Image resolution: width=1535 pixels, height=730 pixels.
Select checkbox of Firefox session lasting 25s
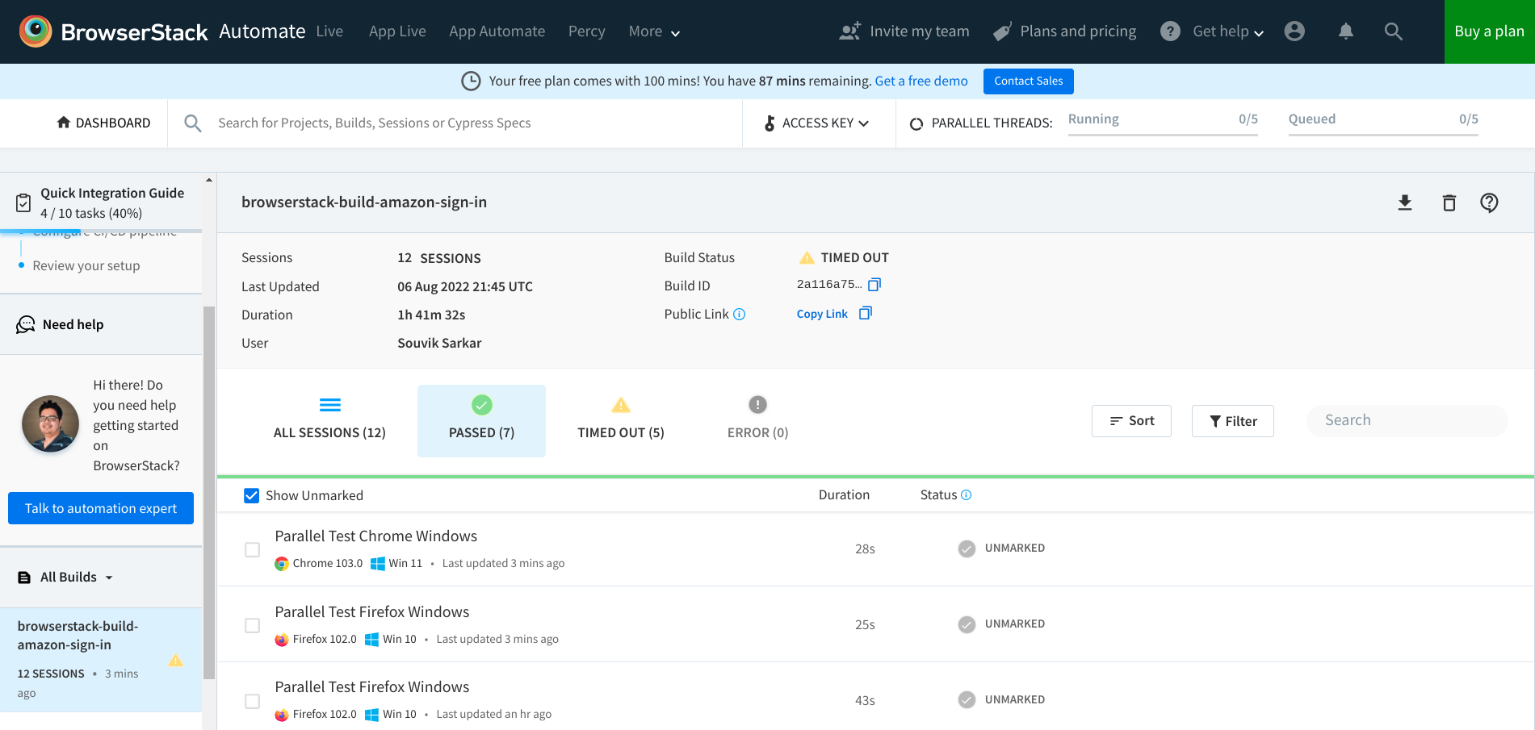(x=253, y=625)
